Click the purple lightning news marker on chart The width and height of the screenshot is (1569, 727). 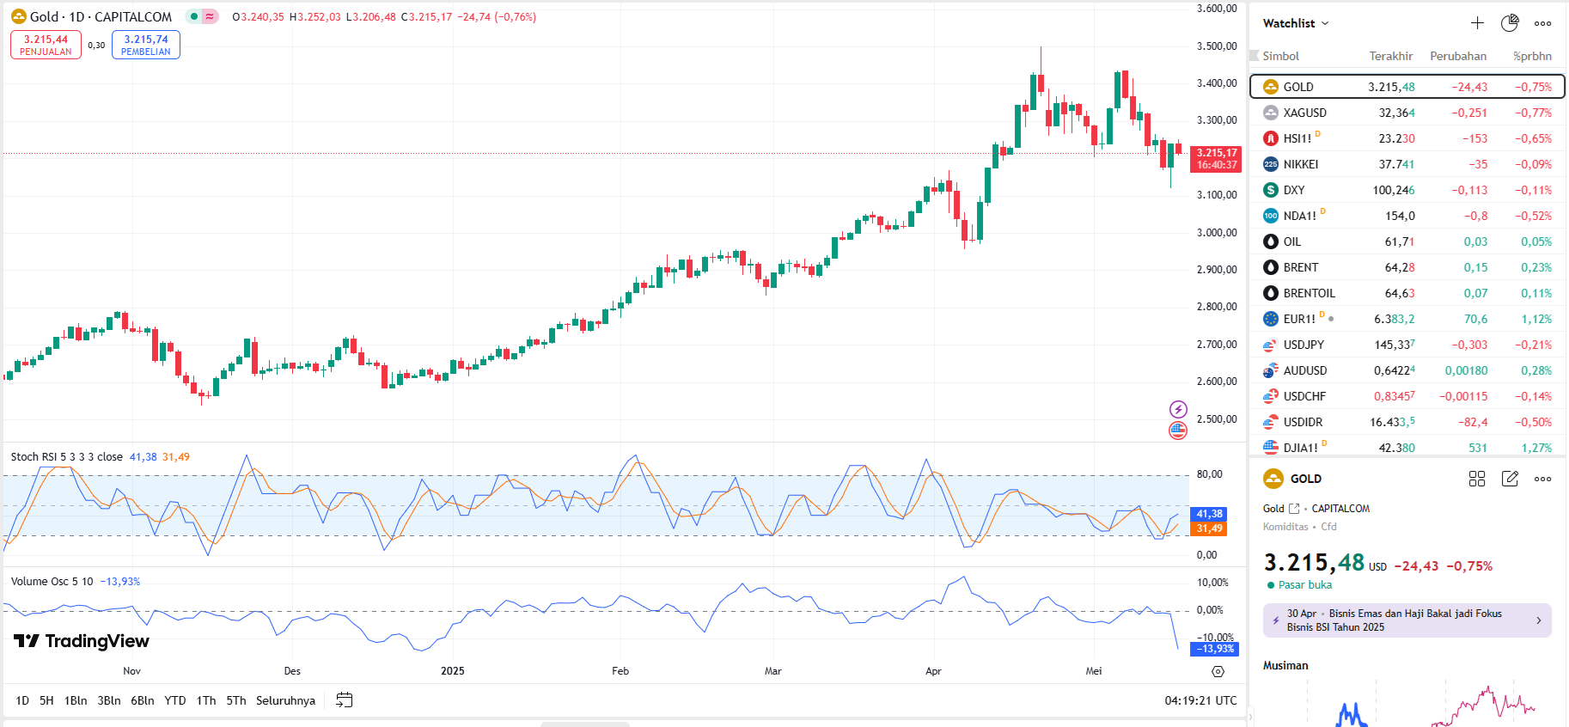(x=1178, y=409)
